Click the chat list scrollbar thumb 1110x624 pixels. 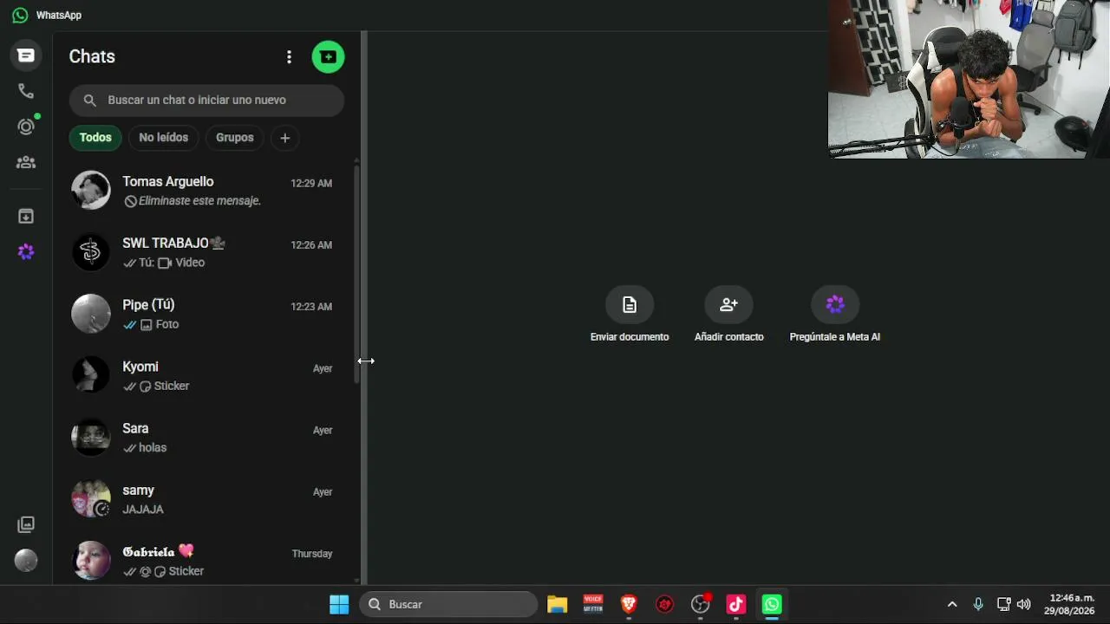click(356, 273)
